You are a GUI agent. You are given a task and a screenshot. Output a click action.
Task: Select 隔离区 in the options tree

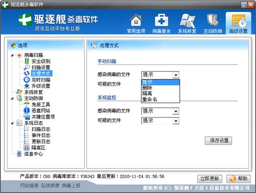38,148
